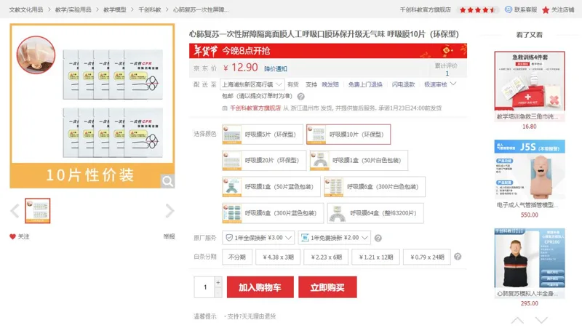The image size is (582, 328).
Task: Increase quantity with the plus stepper
Action: pyautogui.click(x=218, y=282)
